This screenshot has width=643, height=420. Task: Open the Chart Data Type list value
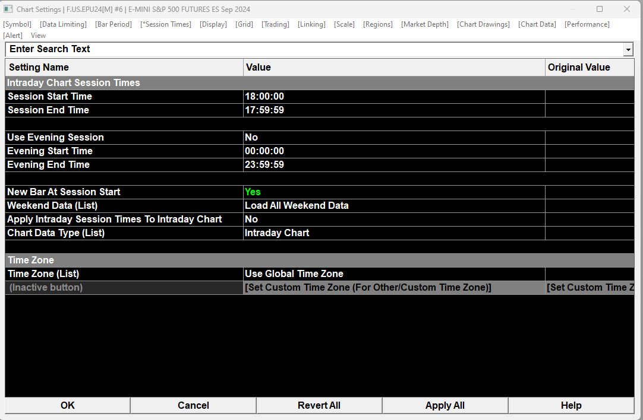click(x=394, y=233)
